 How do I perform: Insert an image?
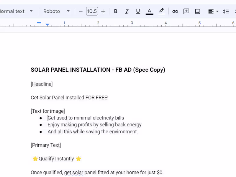click(197, 11)
